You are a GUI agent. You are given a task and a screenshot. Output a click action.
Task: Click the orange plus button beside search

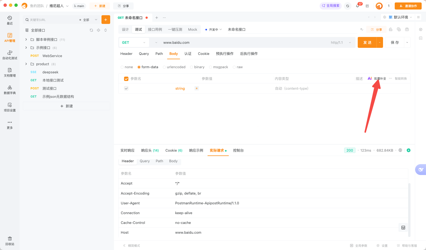point(106,20)
